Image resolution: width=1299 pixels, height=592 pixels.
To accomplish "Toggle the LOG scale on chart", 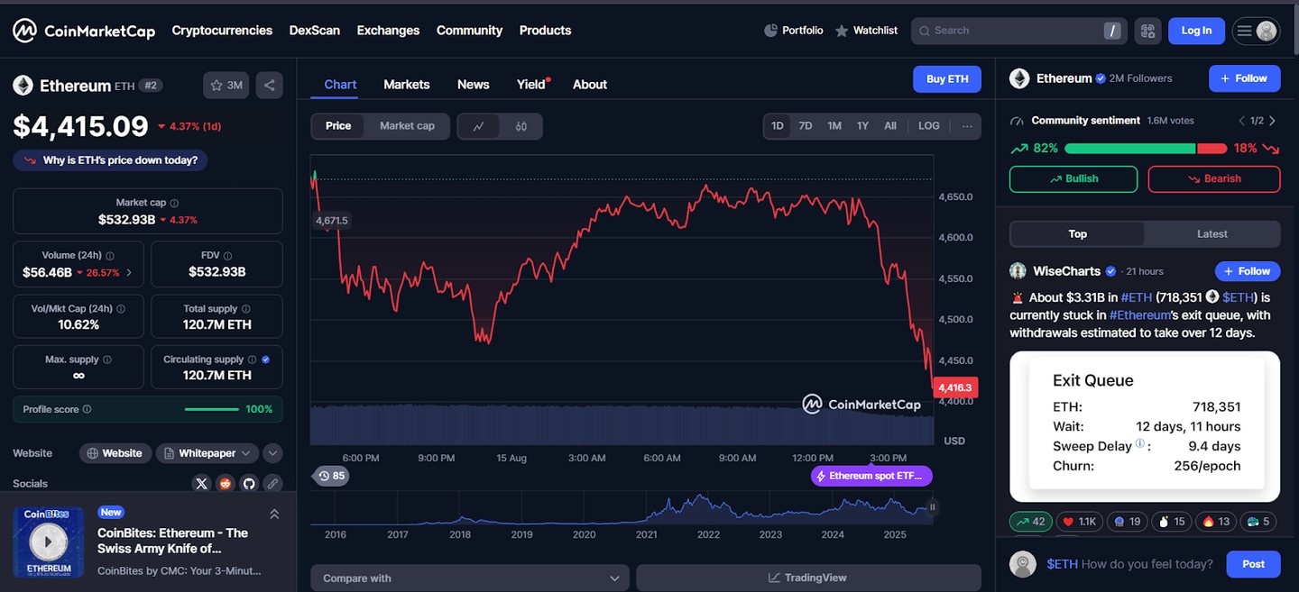I will tap(928, 126).
